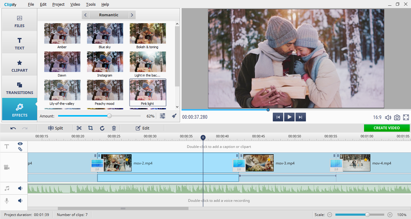The width and height of the screenshot is (411, 219).
Task: Click the timeline playhead marker
Action: point(203,138)
